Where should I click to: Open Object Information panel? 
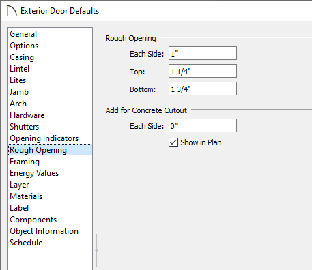pos(44,231)
